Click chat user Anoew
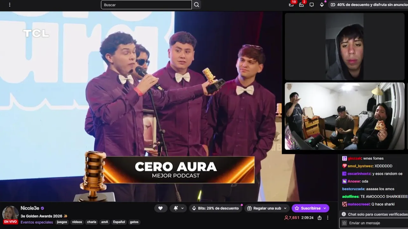The height and width of the screenshot is (229, 408). [354, 181]
